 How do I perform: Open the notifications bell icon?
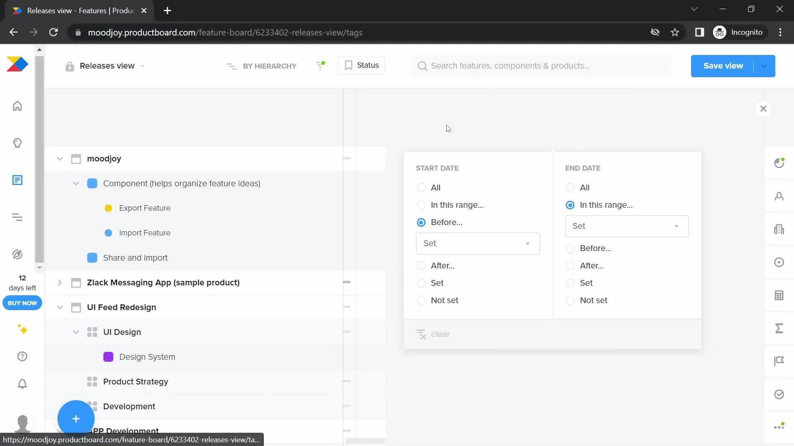point(22,384)
